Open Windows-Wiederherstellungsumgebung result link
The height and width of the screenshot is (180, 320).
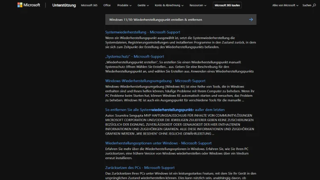tap(155, 81)
